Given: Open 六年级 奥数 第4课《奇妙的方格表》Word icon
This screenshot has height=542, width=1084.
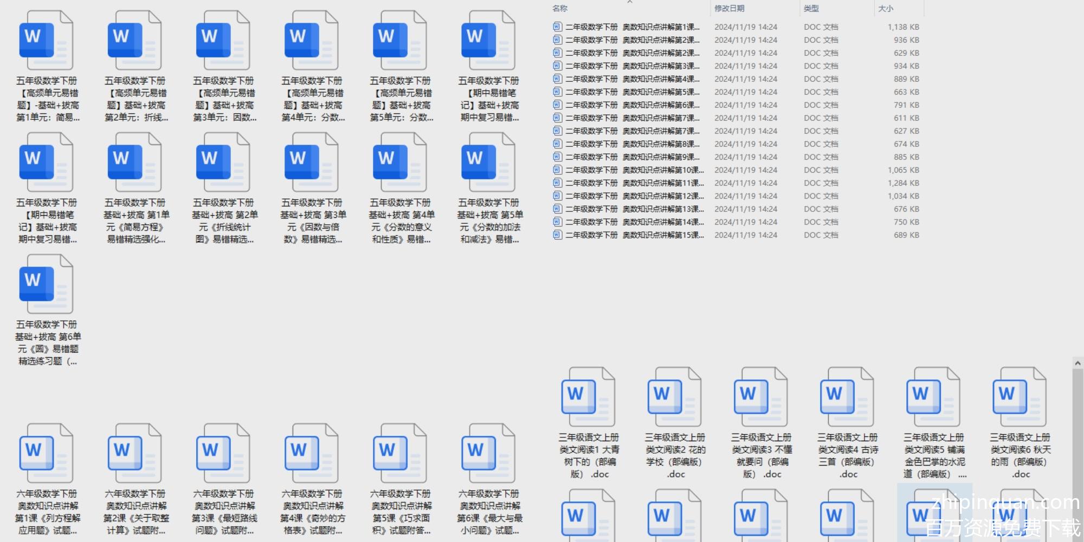Looking at the screenshot, I should tap(311, 454).
